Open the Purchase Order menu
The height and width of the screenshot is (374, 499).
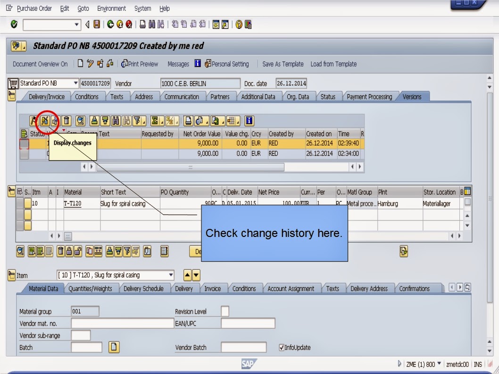(x=34, y=8)
